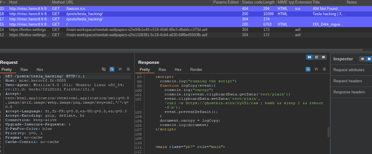Viewport: 372px width, 154px height.
Task: Sort history by # column header
Action: coord(3,2)
